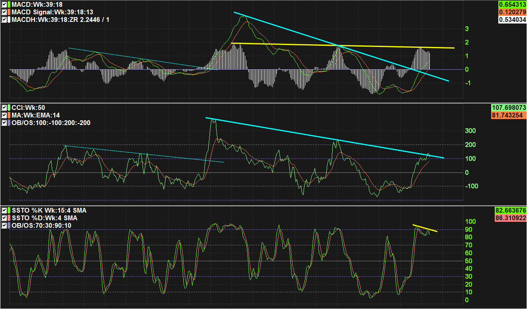Select the short yellow trendline on the stochastic panel

(x=425, y=228)
